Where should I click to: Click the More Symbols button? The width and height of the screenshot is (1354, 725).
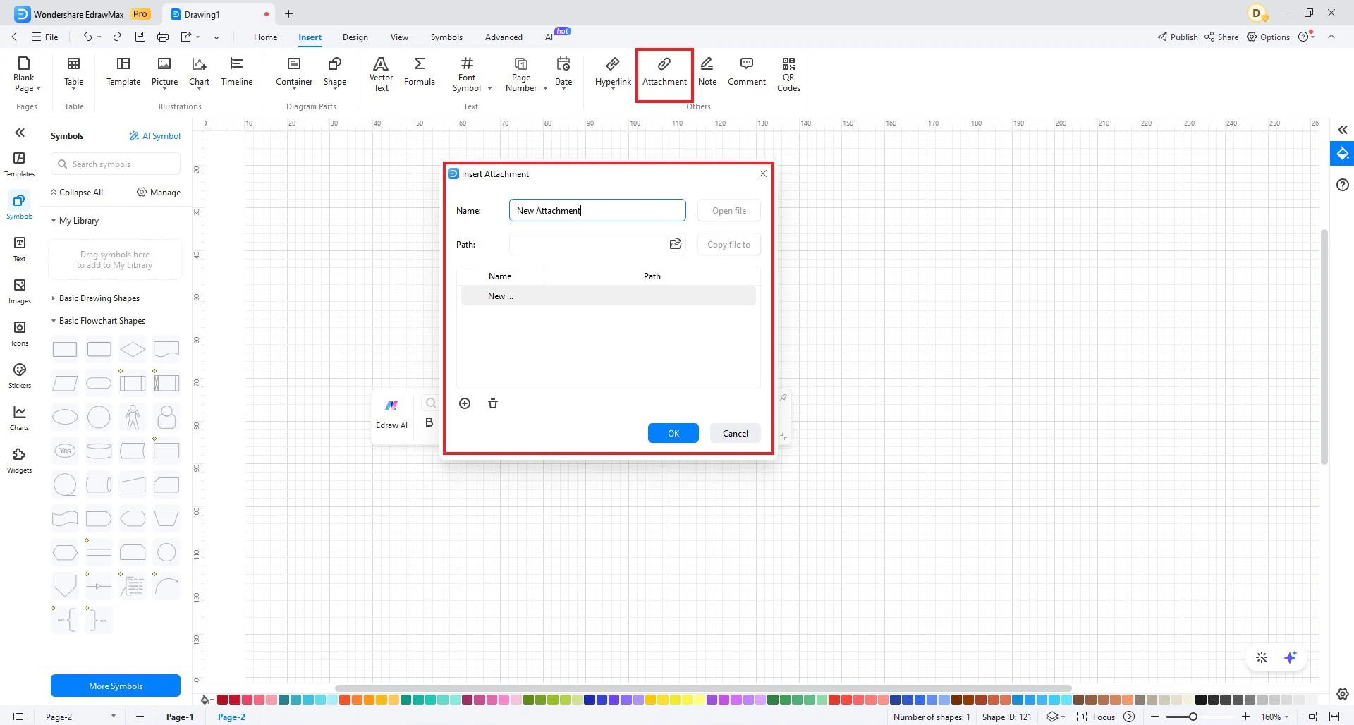tap(116, 686)
